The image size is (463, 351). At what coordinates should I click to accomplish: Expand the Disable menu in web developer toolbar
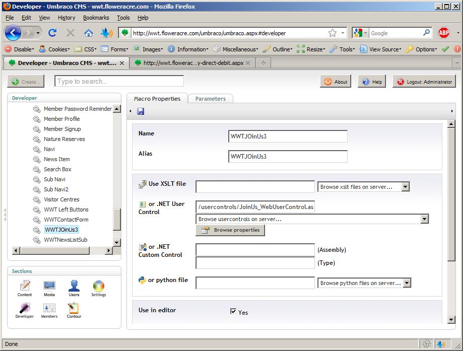click(x=20, y=49)
